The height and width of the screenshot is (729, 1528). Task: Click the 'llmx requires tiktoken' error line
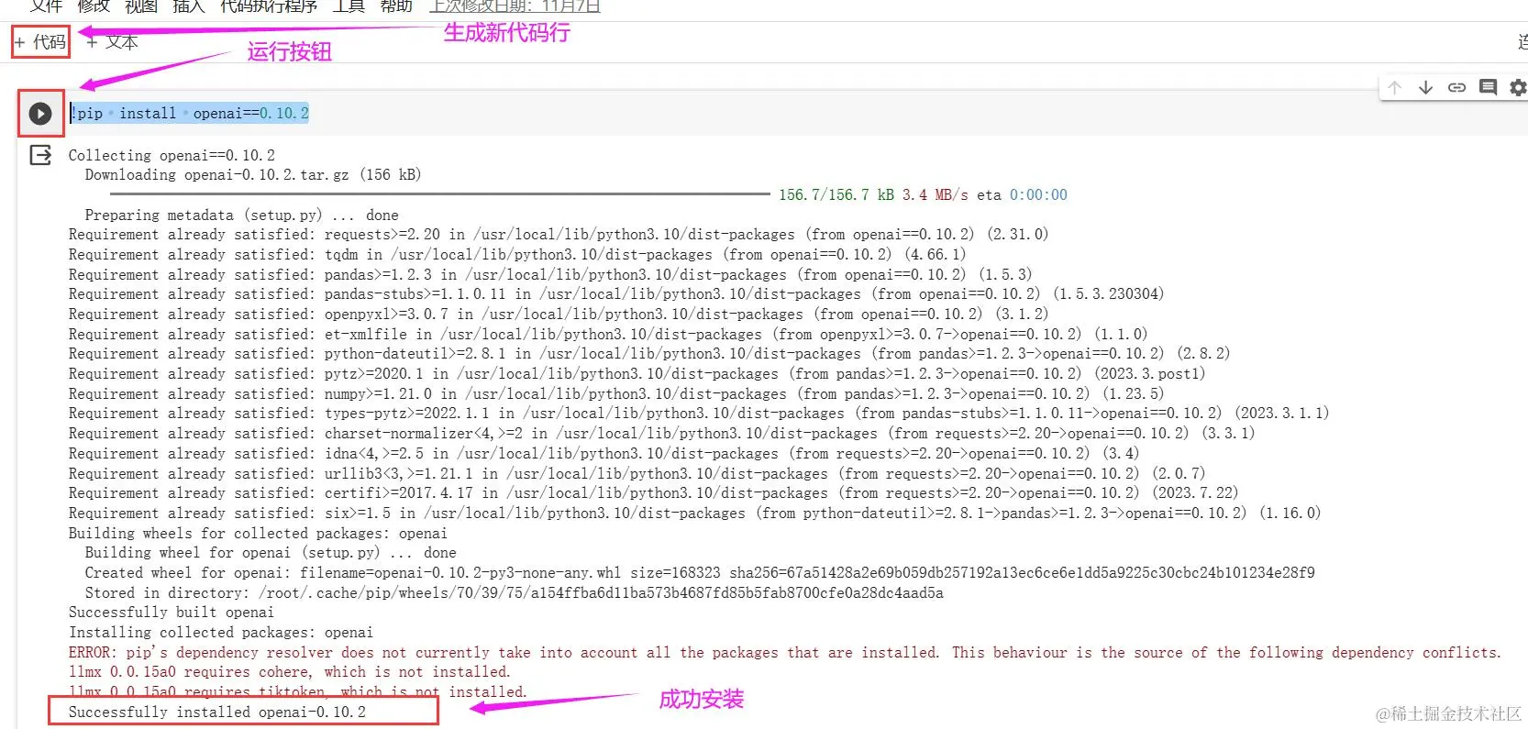(297, 692)
